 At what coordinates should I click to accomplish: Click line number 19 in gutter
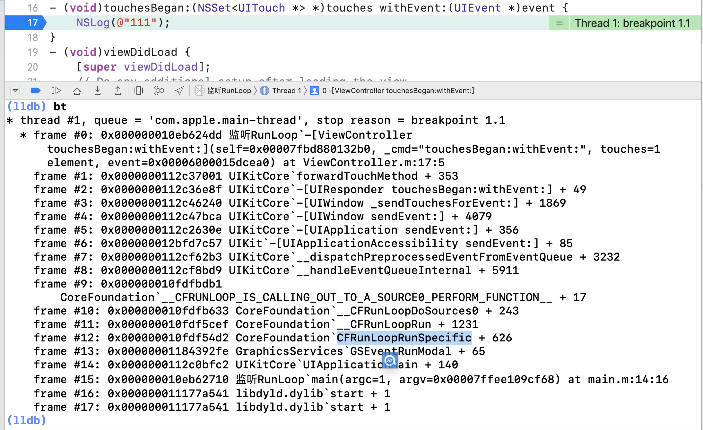point(33,52)
